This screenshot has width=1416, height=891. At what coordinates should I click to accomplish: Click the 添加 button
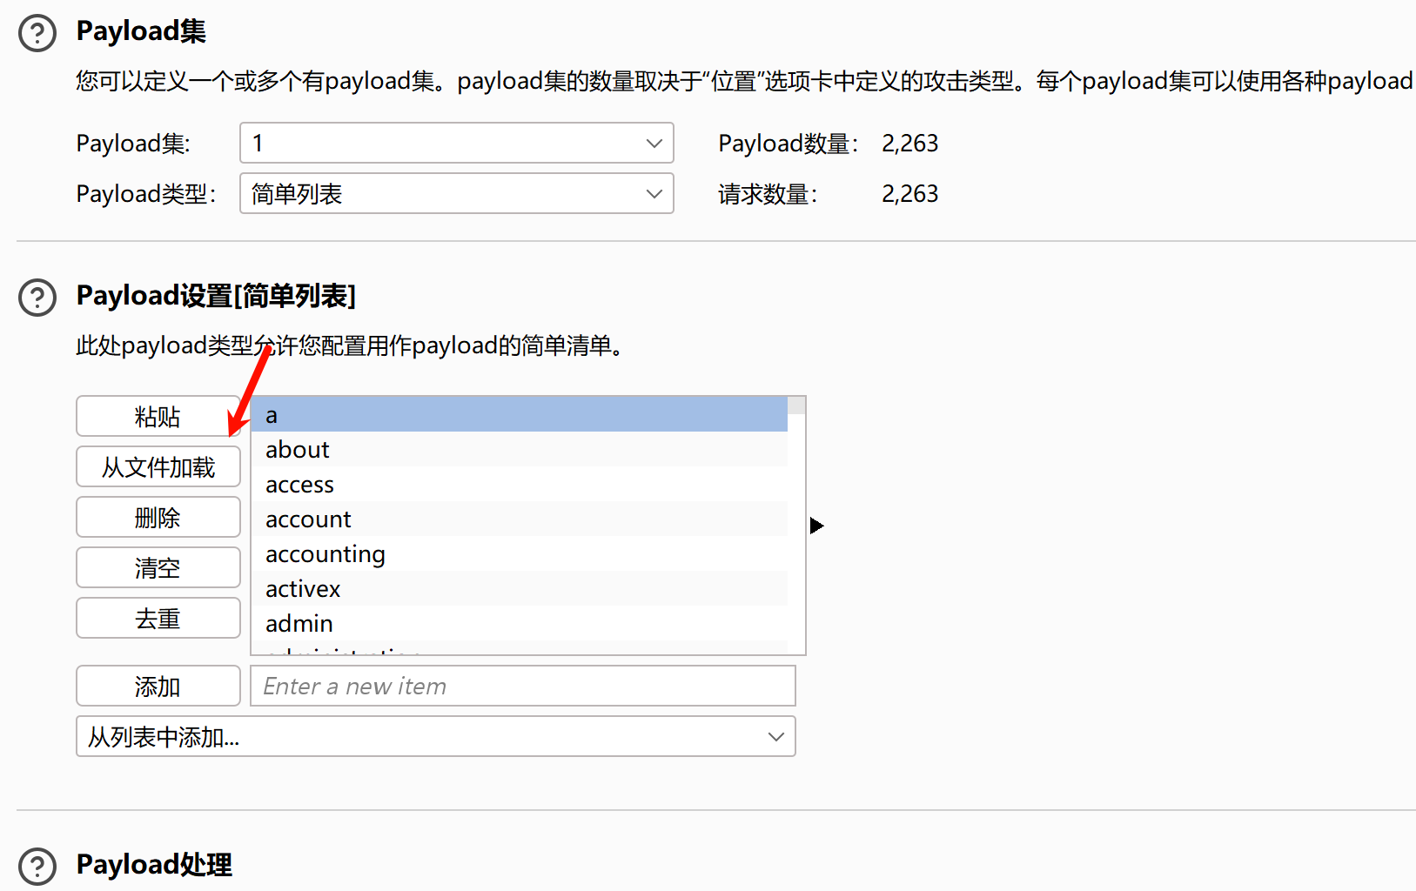pos(158,686)
